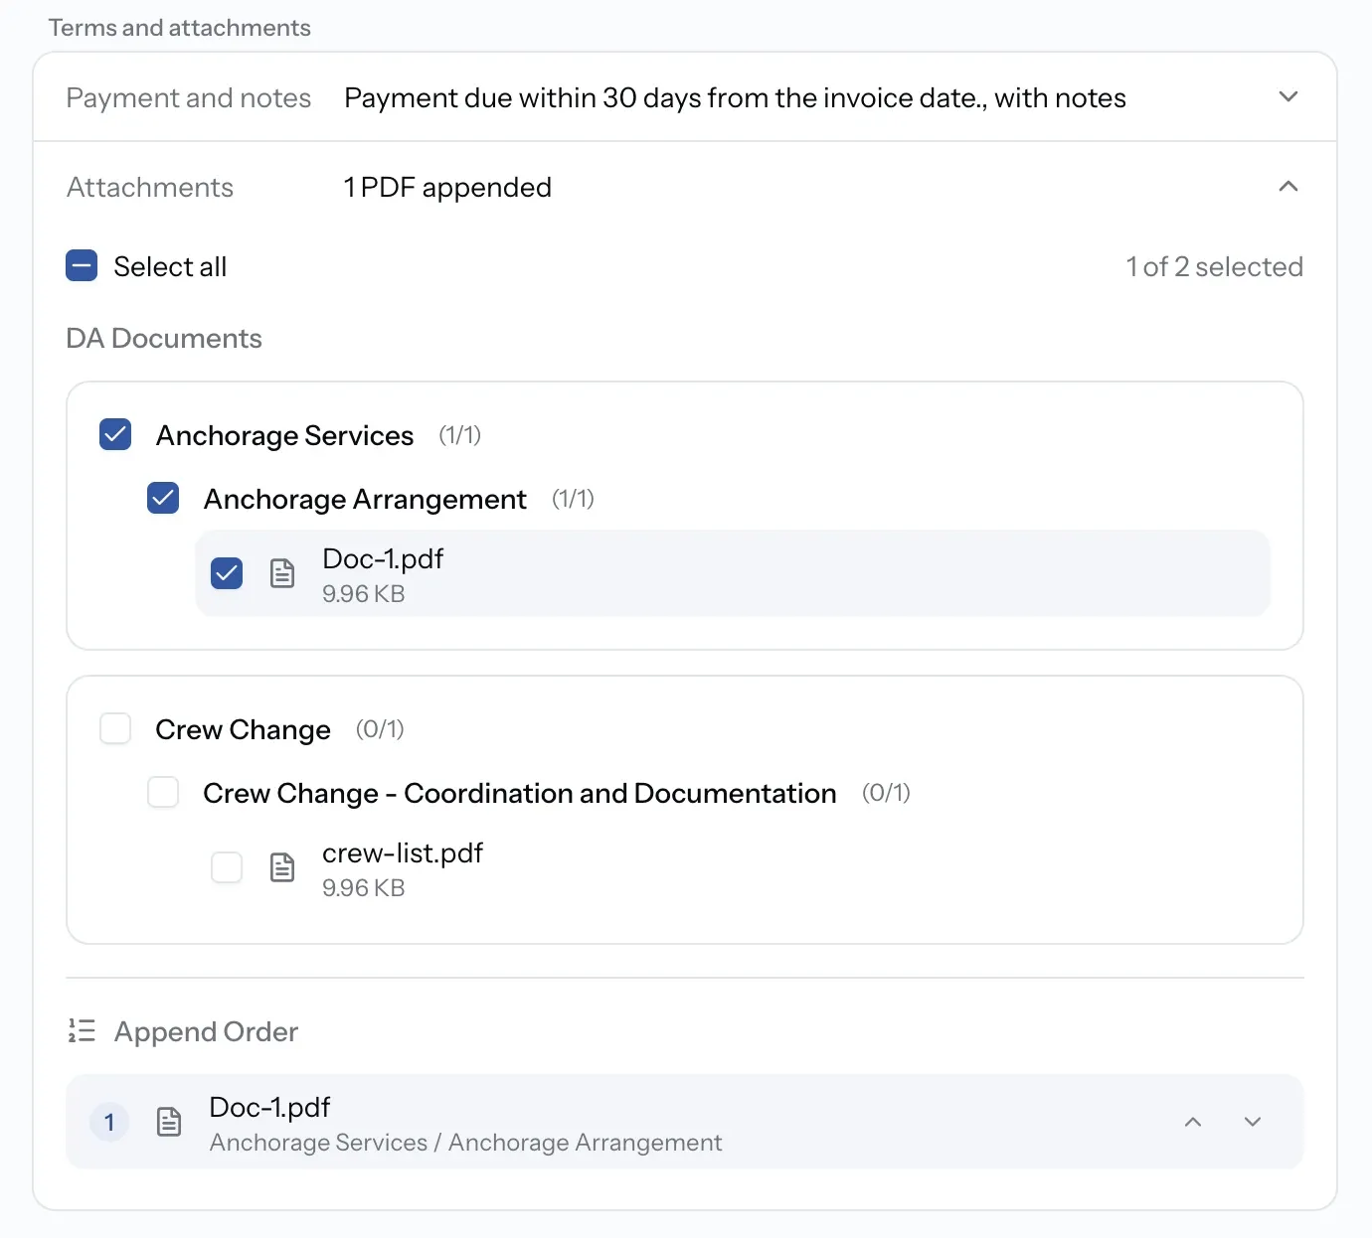1372x1238 pixels.
Task: Click the Doc-1.pdf file icon in DA Documents
Action: click(282, 573)
